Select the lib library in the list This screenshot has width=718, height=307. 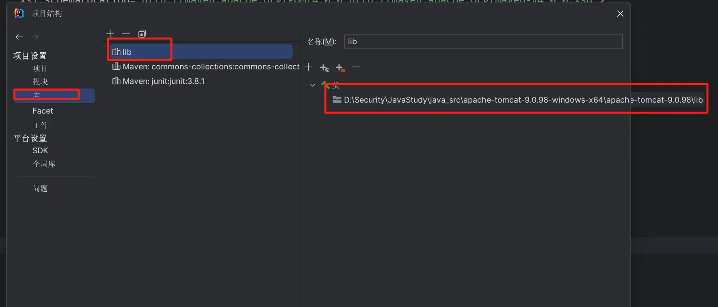[x=201, y=52]
